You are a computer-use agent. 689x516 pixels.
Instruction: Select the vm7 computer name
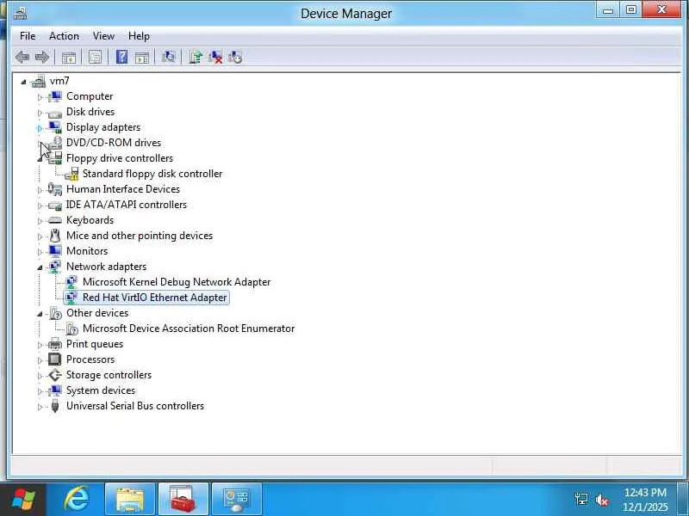[59, 81]
